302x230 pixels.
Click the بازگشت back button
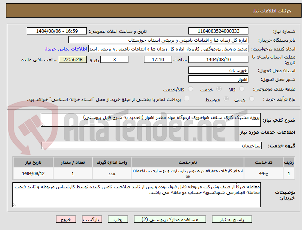92,220
